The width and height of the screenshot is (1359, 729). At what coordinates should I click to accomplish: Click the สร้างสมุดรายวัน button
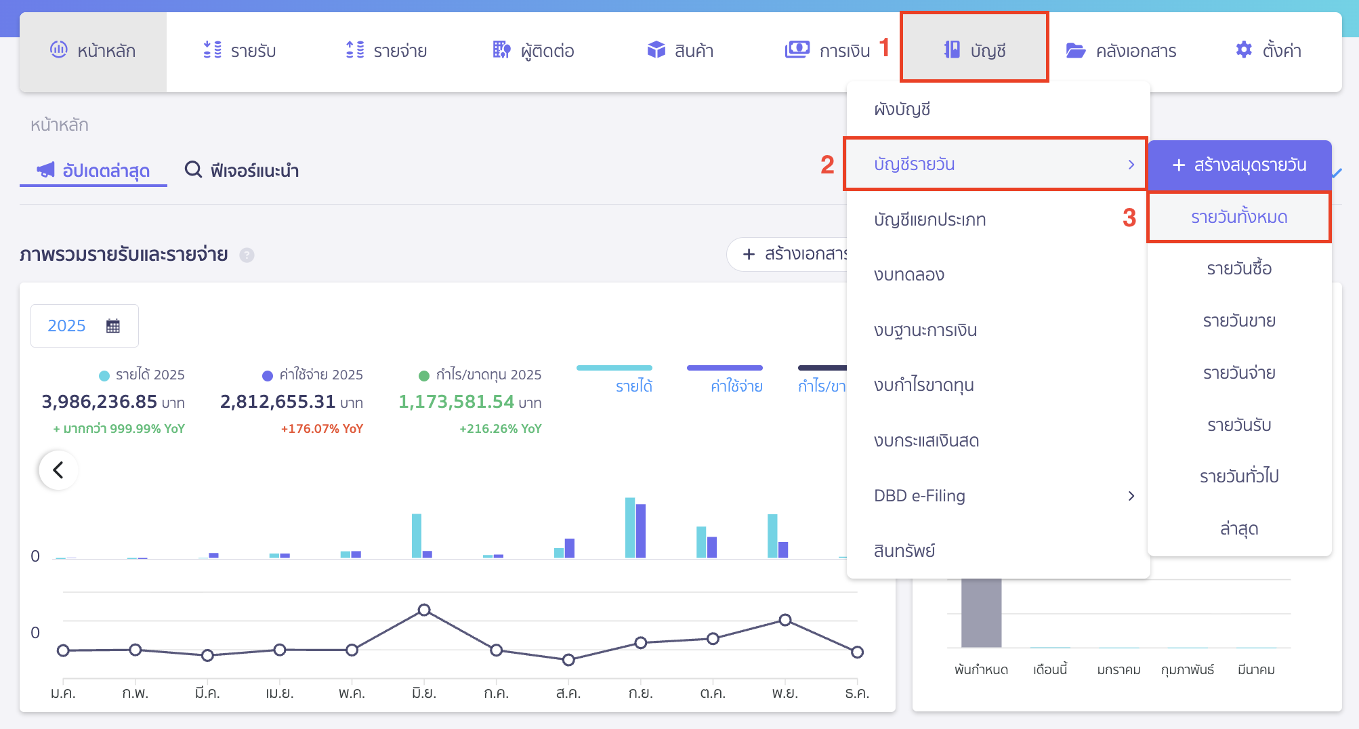pyautogui.click(x=1240, y=164)
